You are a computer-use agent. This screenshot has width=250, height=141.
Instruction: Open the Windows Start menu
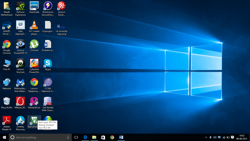(5, 137)
